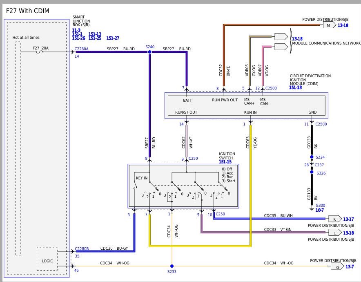
Task: Select the LOGIC box in the junction box
Action: coord(47,259)
